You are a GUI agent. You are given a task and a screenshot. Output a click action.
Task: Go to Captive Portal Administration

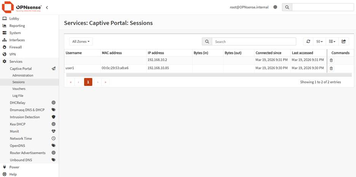click(22, 75)
